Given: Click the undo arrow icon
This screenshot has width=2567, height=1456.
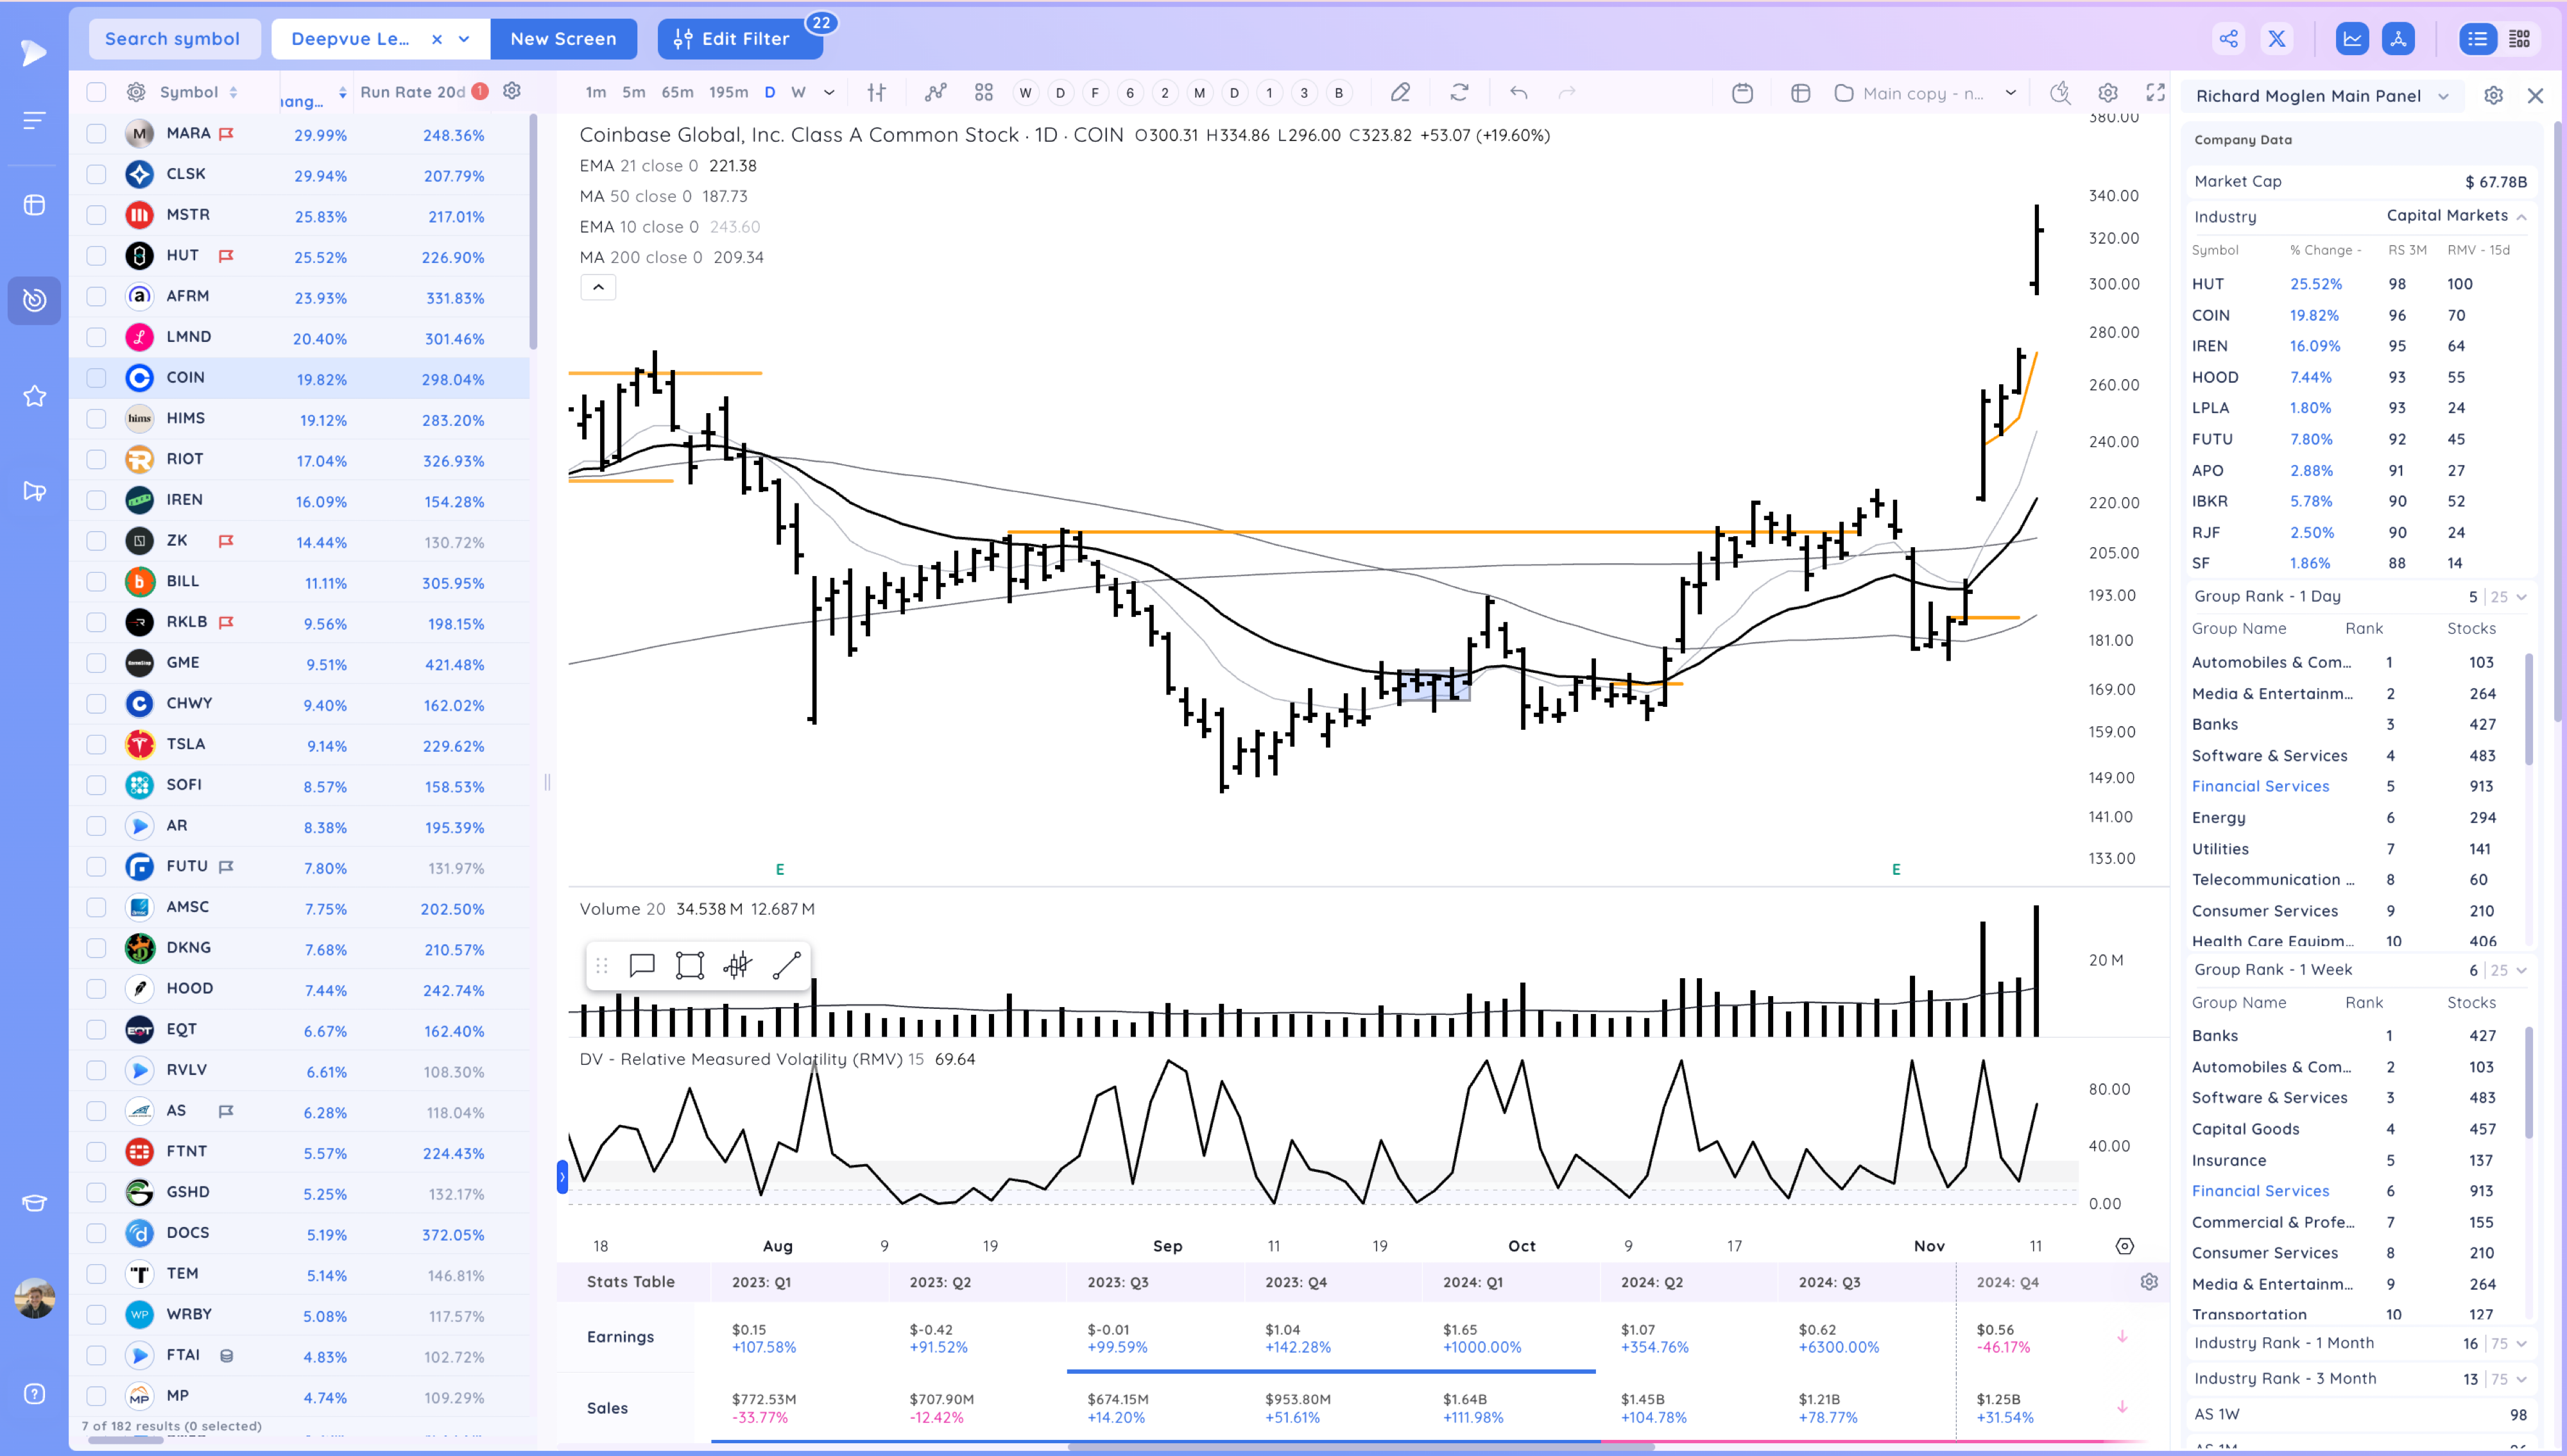Looking at the screenshot, I should (x=1518, y=93).
